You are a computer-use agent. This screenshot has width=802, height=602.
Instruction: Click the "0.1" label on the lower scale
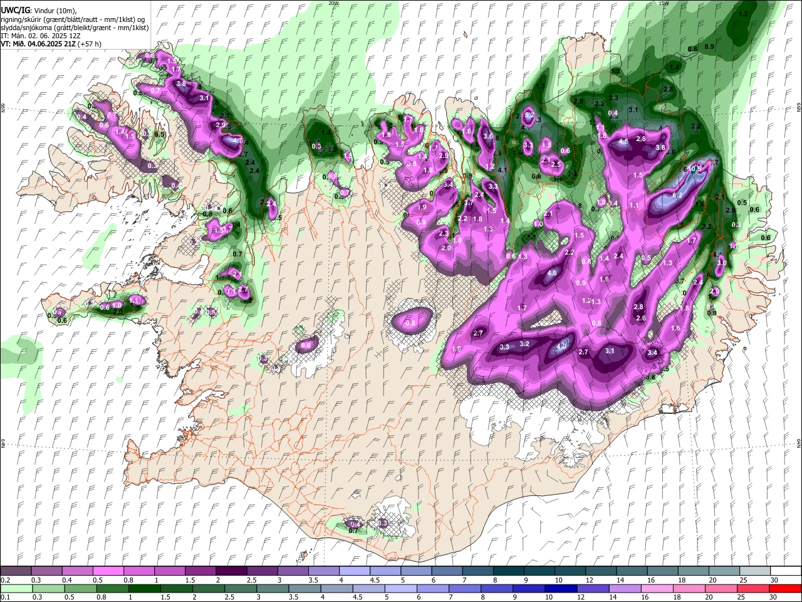coord(6,597)
